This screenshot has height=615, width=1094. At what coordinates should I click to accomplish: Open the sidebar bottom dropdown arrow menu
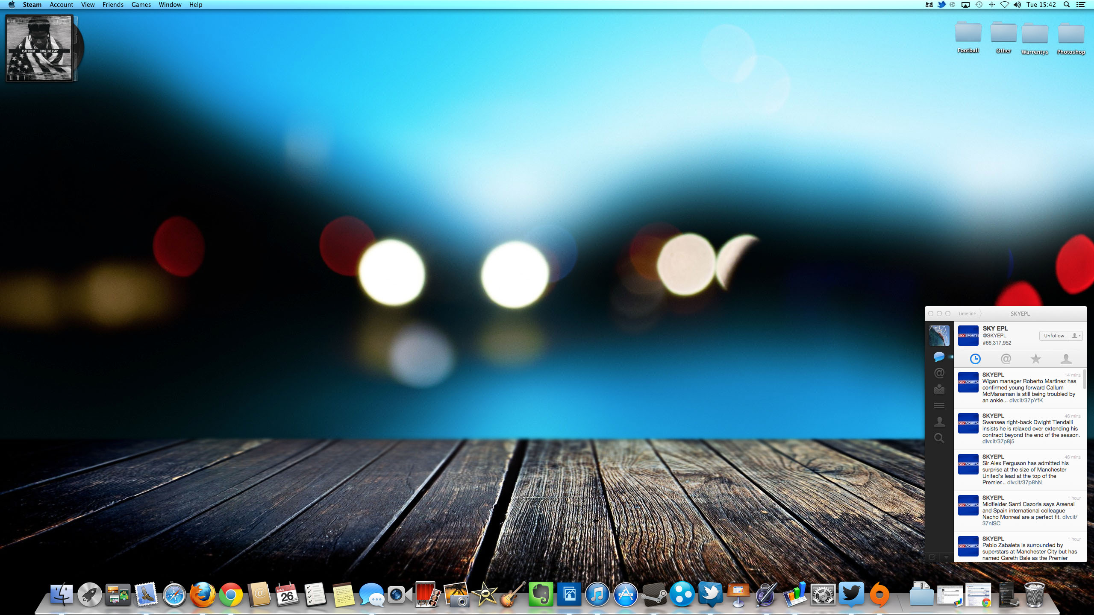coord(946,557)
